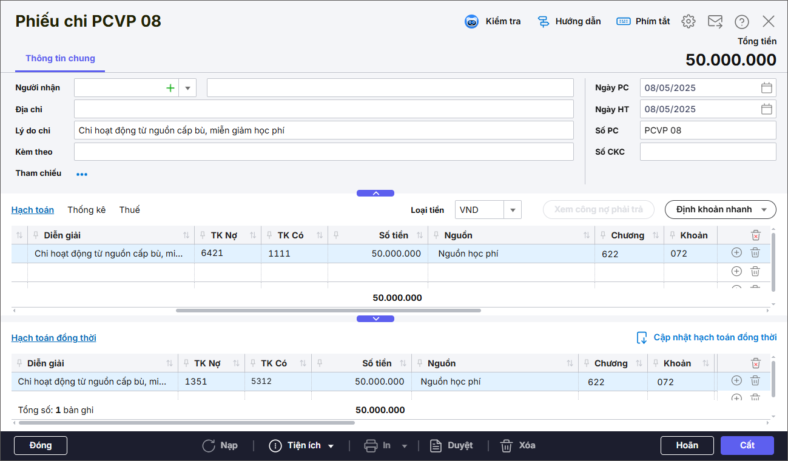The width and height of the screenshot is (788, 461).
Task: Sort Diễn giải column in Hạch toán table
Action: [186, 235]
